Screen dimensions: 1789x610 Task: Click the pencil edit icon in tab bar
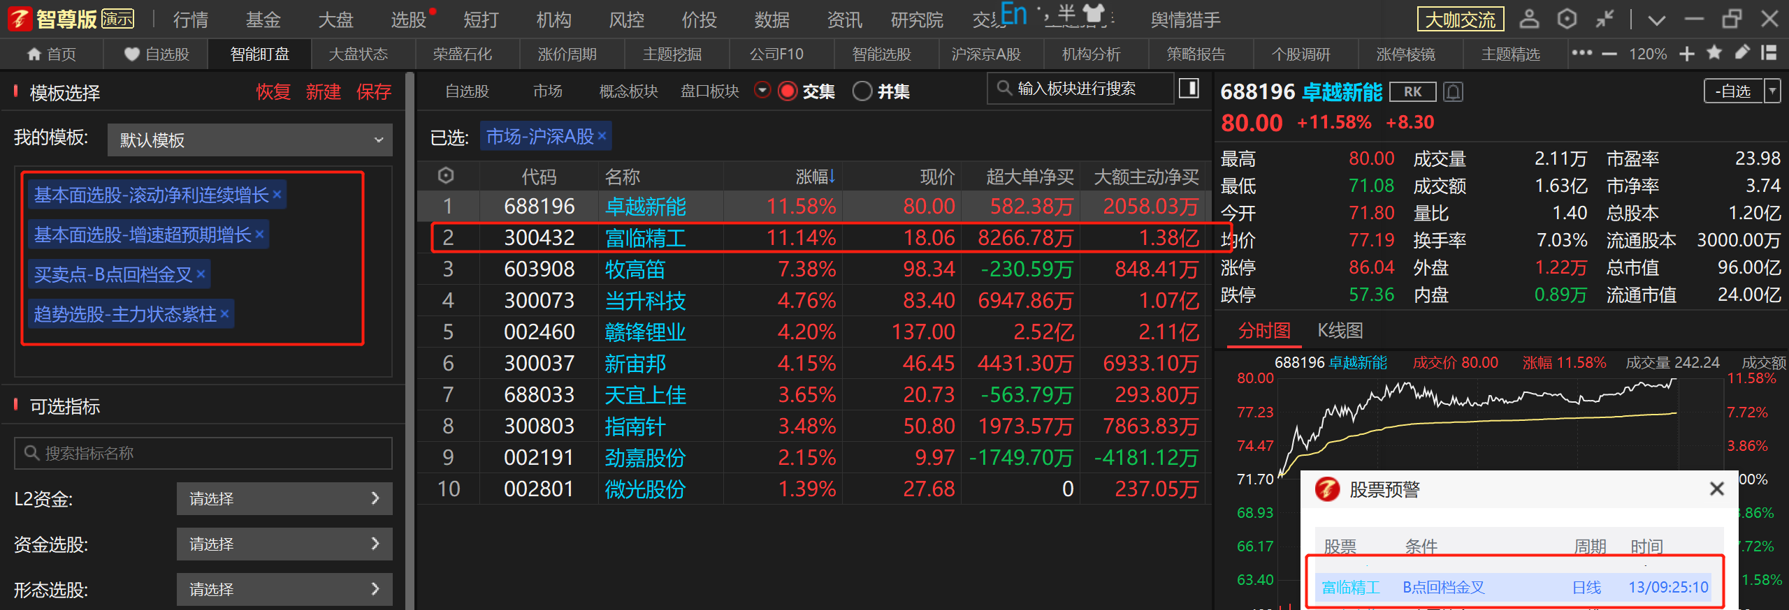(x=1742, y=52)
